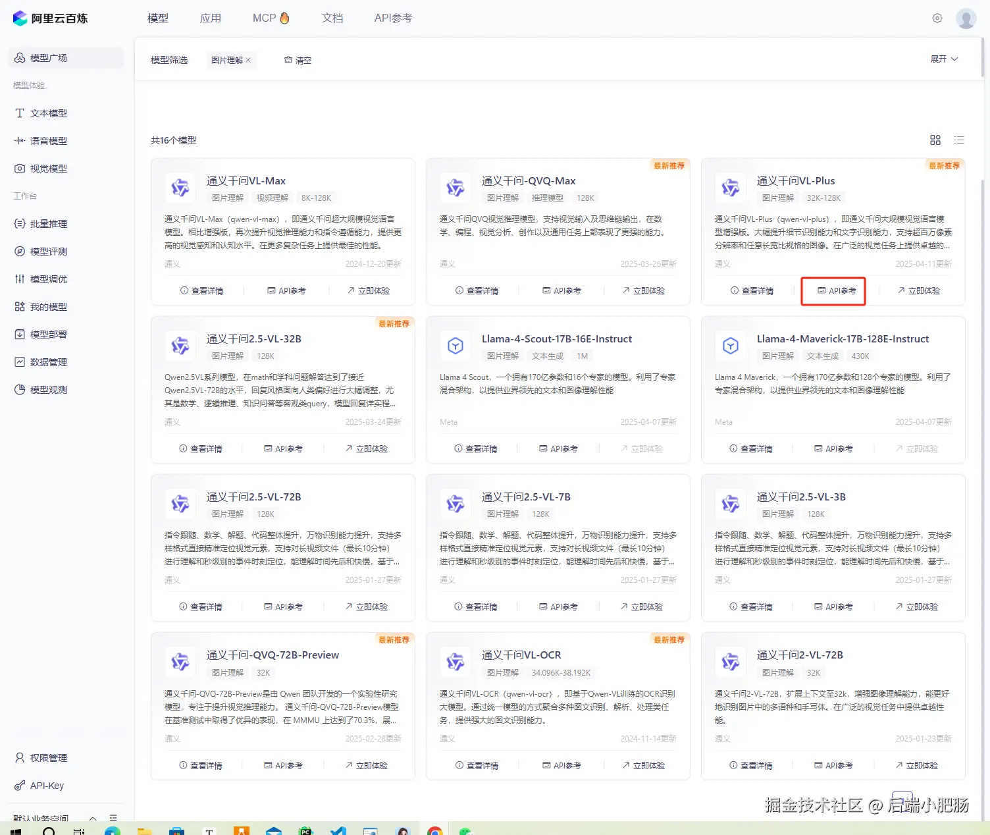The height and width of the screenshot is (835, 990).
Task: Open API参考 for Llama-4-Scout-17B-16E-Instruct
Action: 558,448
